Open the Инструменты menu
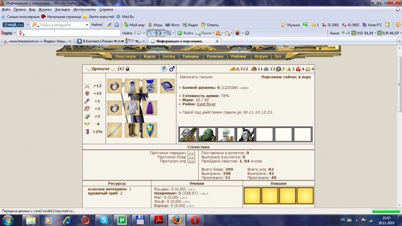402x226 pixels. click(84, 9)
